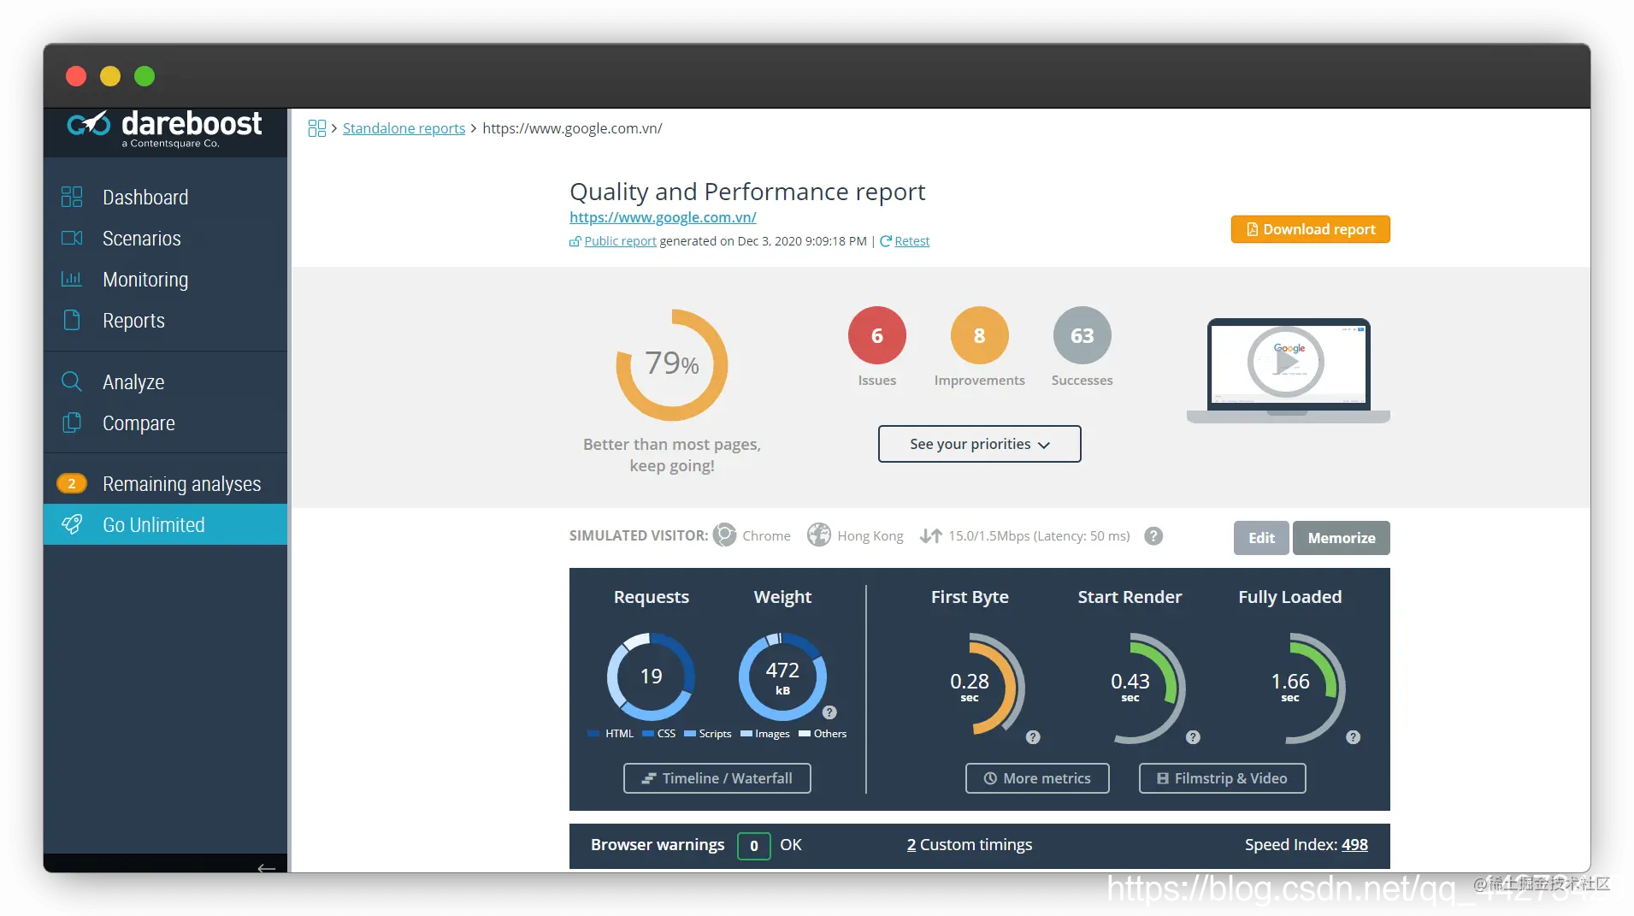
Task: Select Go Unlimited in the sidebar
Action: point(165,524)
